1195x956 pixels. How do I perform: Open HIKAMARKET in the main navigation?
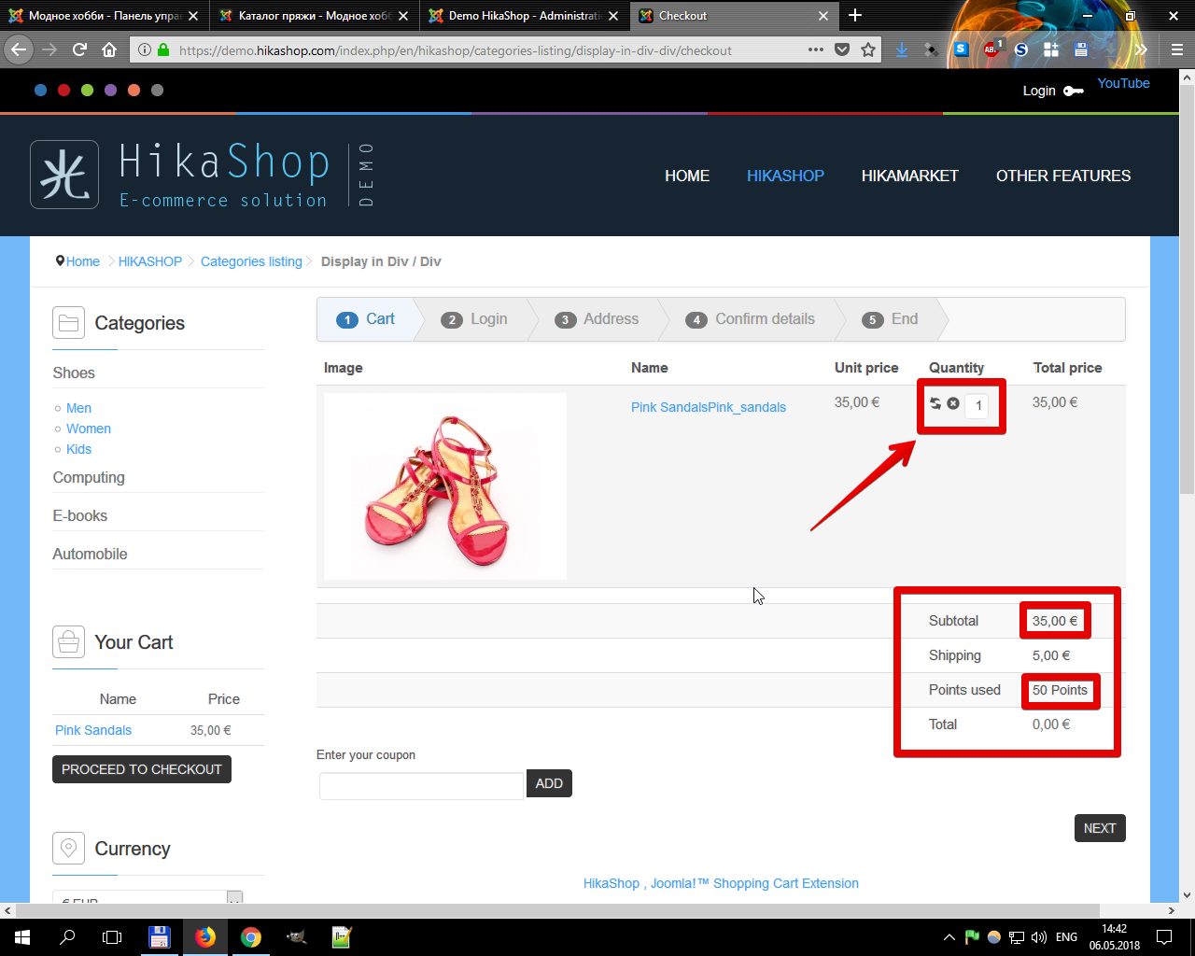pos(910,176)
